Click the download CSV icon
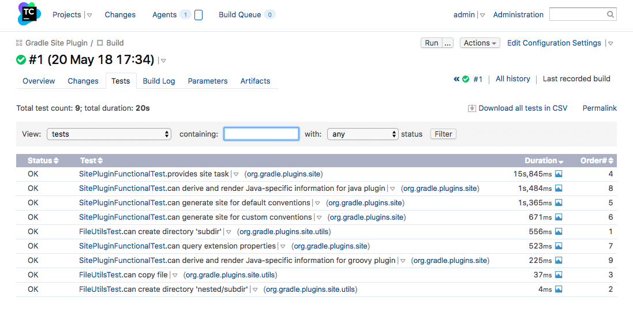Screen dimensions: 633x312 tap(471, 108)
